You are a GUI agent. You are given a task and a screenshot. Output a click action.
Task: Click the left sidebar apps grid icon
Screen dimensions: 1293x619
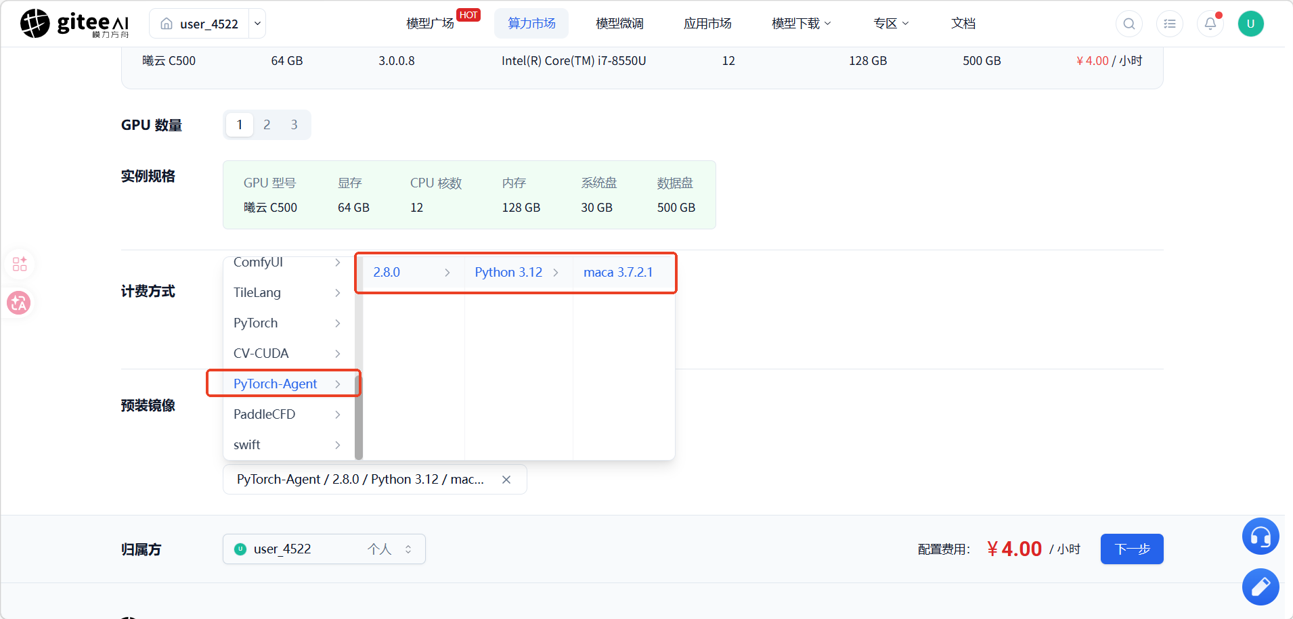coord(20,264)
